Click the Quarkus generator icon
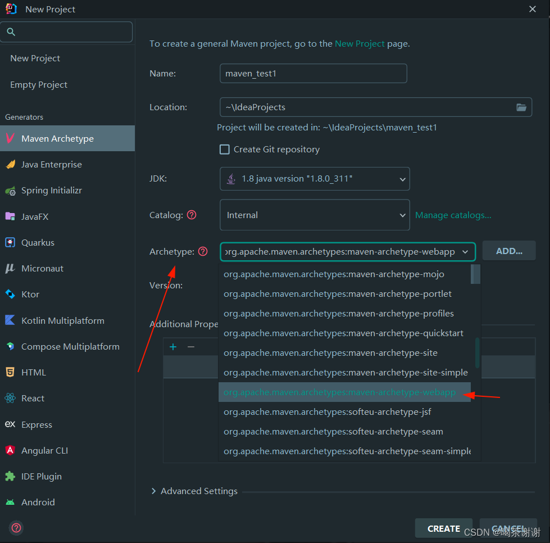 (10, 242)
